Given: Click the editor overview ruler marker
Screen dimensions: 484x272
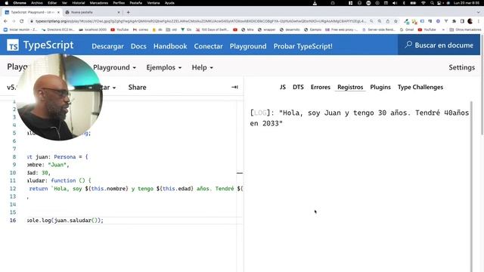Looking at the screenshot, I should [x=240, y=173].
